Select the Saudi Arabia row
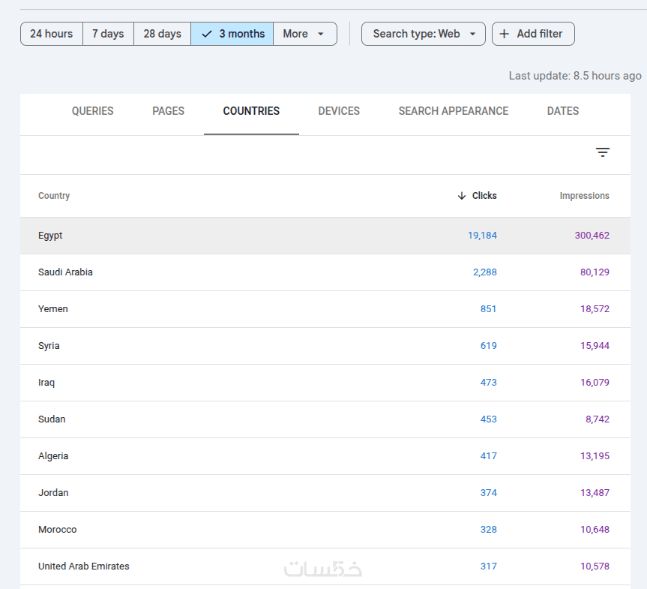647x589 pixels. pyautogui.click(x=66, y=272)
